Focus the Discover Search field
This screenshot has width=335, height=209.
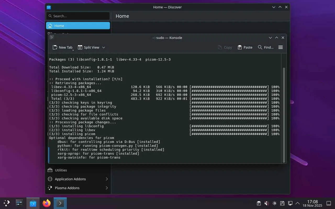pos(78,16)
